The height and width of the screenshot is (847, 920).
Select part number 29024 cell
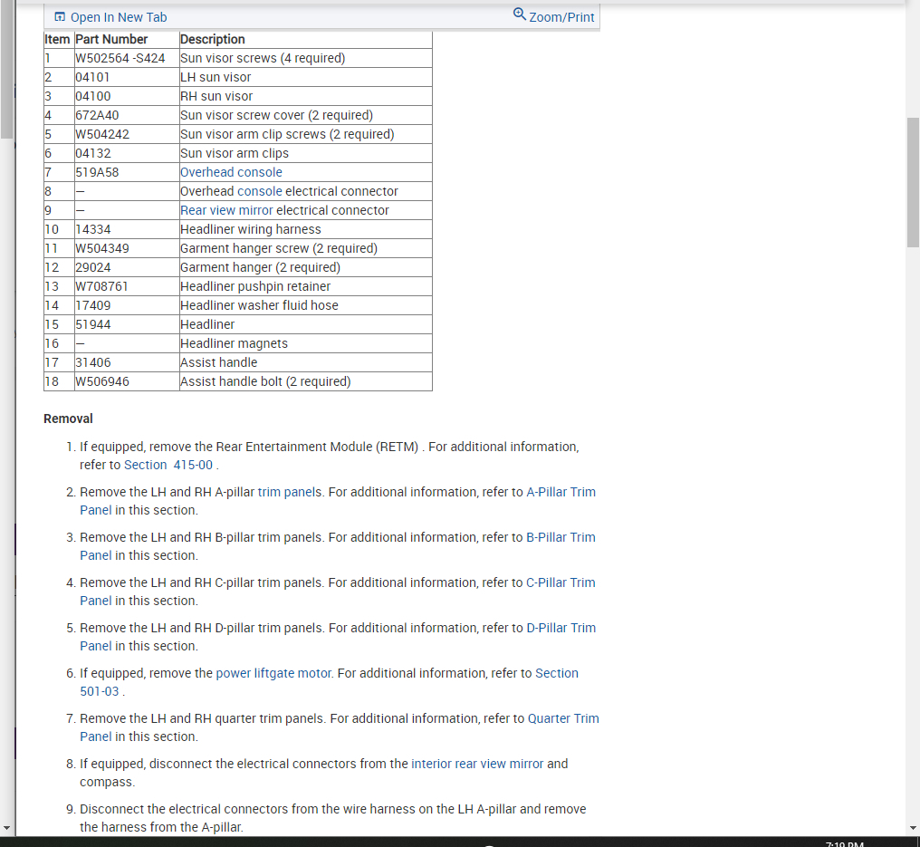[x=127, y=267]
